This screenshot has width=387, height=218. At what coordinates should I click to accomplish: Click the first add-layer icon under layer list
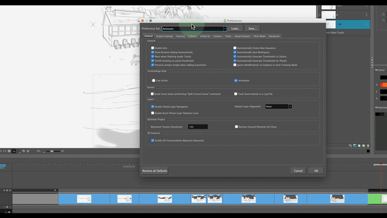351,145
